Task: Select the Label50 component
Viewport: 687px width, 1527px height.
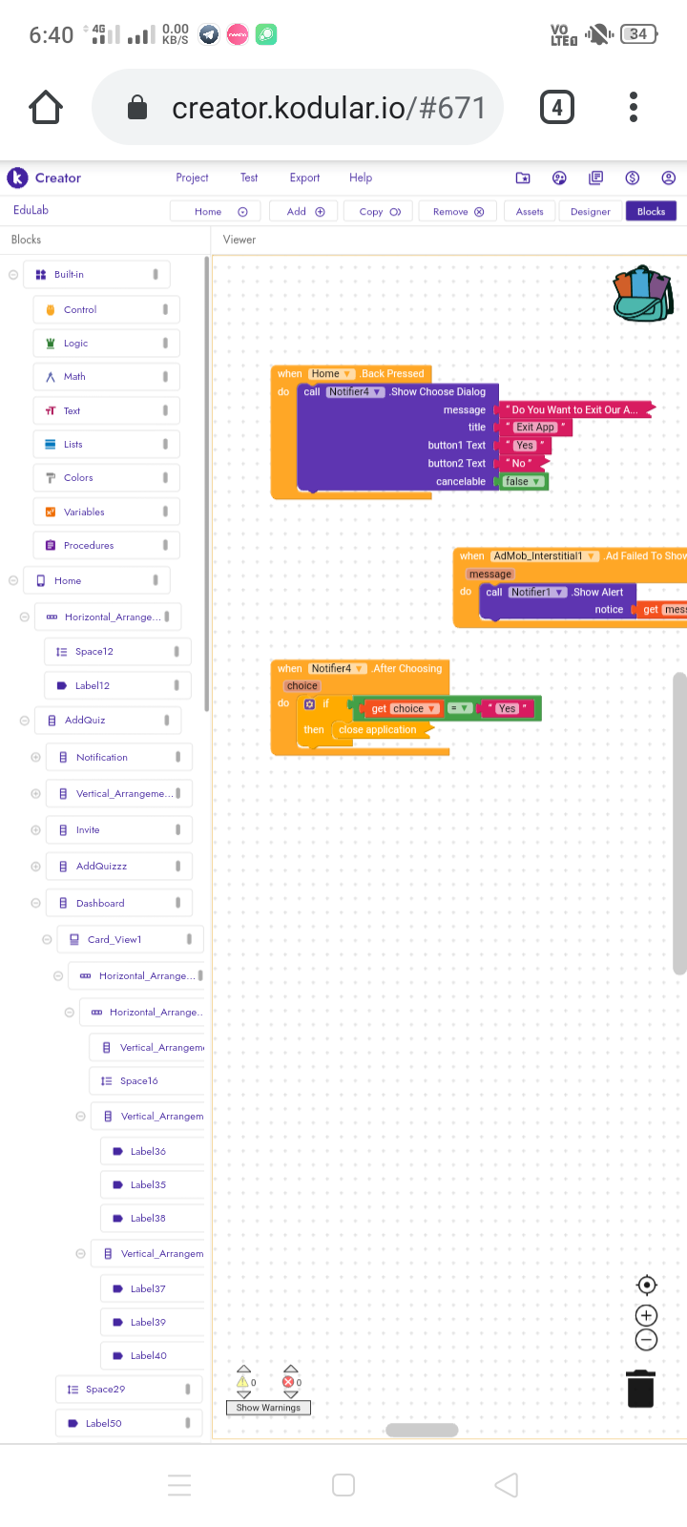Action: click(129, 1424)
